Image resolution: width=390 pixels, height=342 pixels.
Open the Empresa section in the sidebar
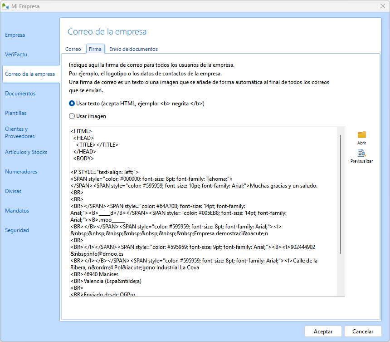[x=15, y=35]
